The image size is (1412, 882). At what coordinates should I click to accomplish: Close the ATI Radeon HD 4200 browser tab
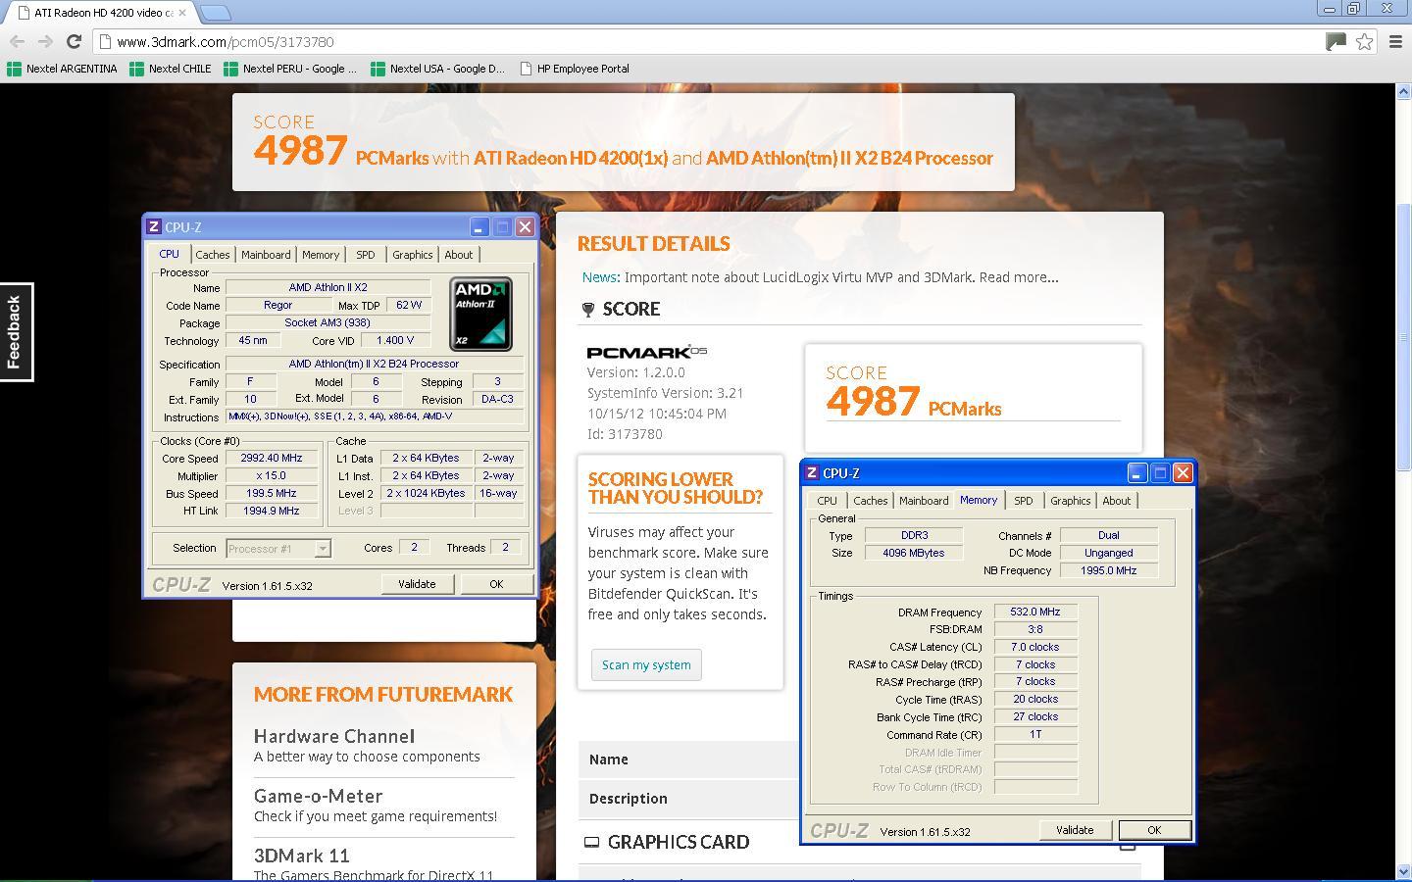[182, 13]
